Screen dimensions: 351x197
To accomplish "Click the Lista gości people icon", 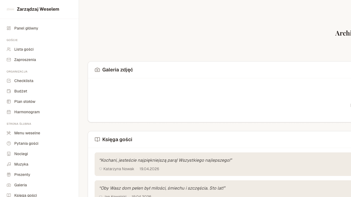I will [x=9, y=49].
